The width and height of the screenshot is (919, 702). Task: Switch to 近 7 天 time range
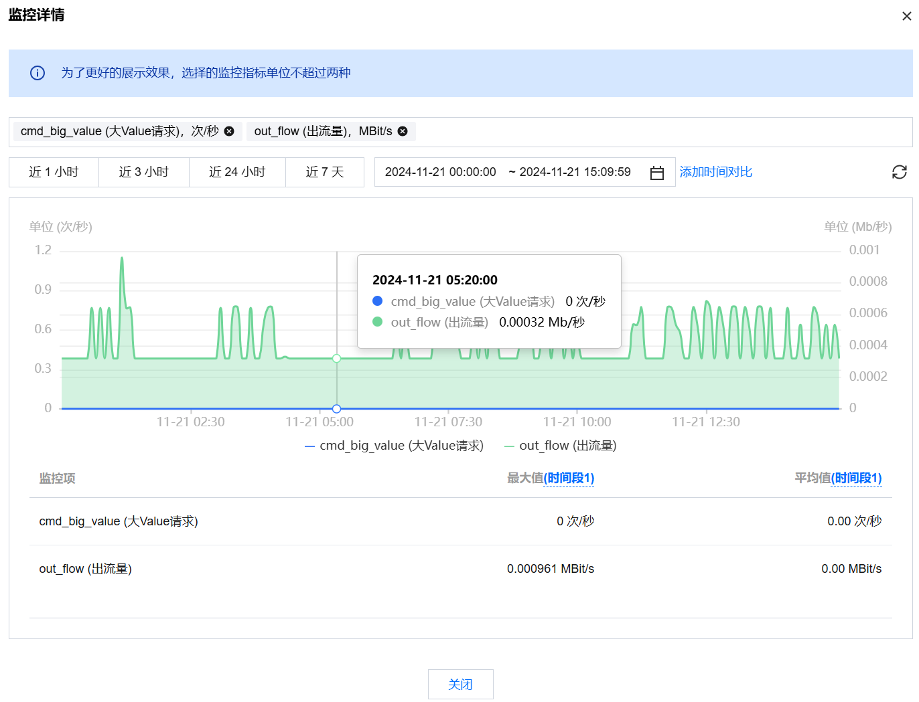tap(325, 172)
